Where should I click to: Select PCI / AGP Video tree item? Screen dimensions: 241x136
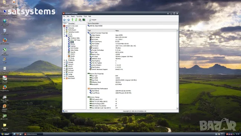pos(75,40)
